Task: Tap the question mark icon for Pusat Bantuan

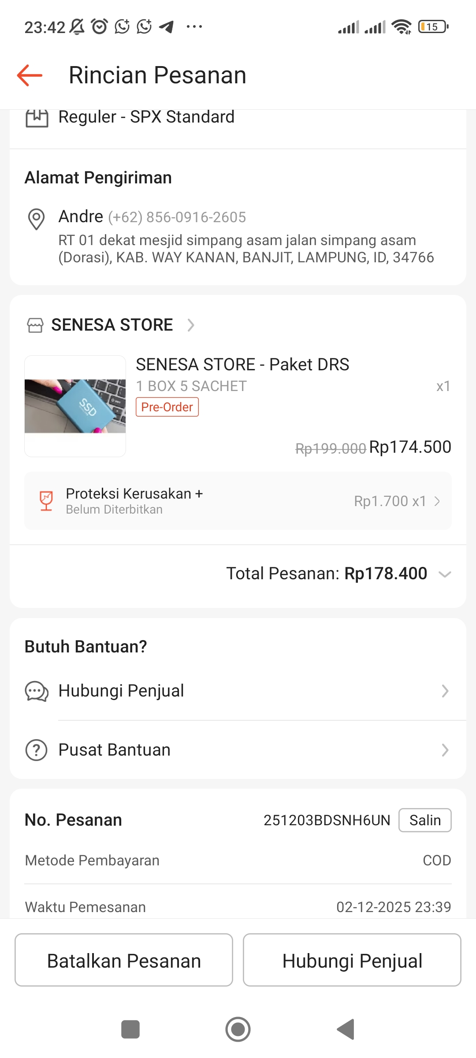Action: [x=37, y=750]
